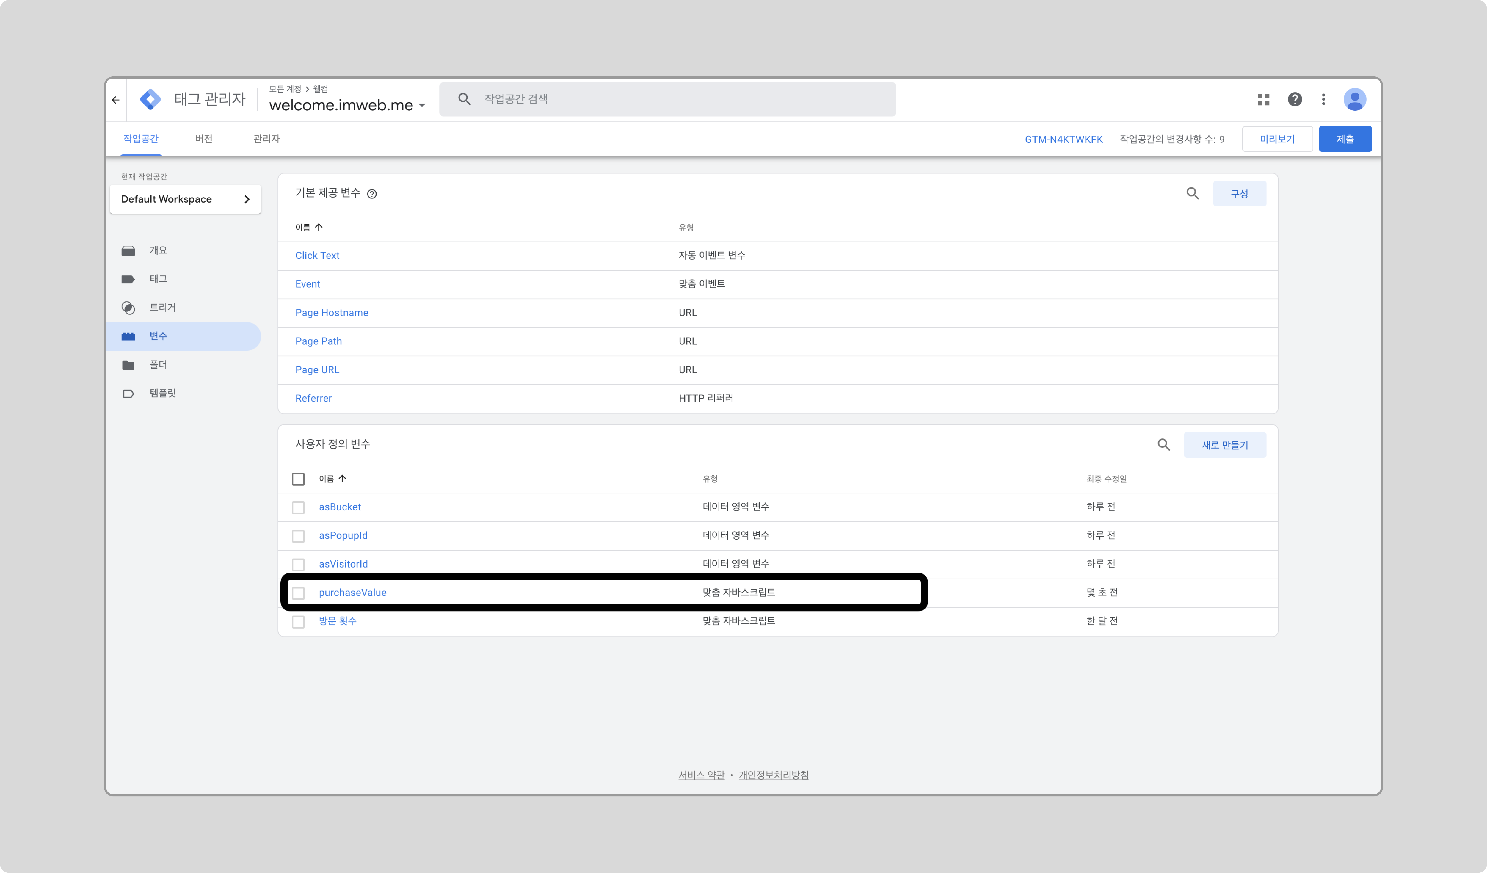The width and height of the screenshot is (1487, 873).
Task: Open the asVisitorId variable
Action: tap(343, 564)
